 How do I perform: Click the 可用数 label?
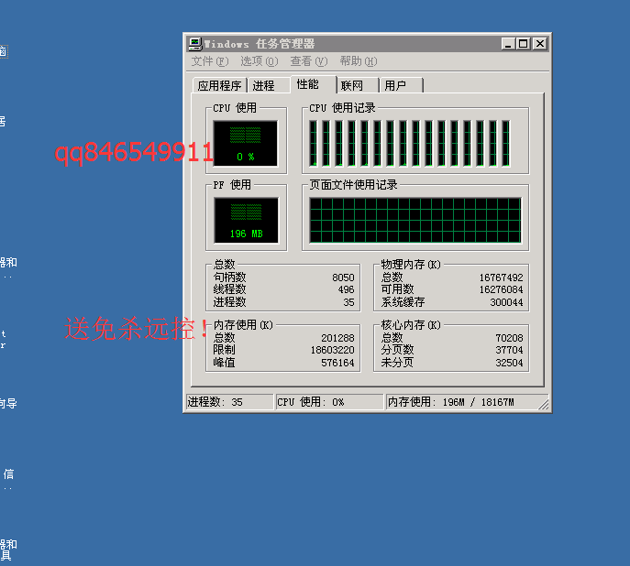[x=397, y=289]
